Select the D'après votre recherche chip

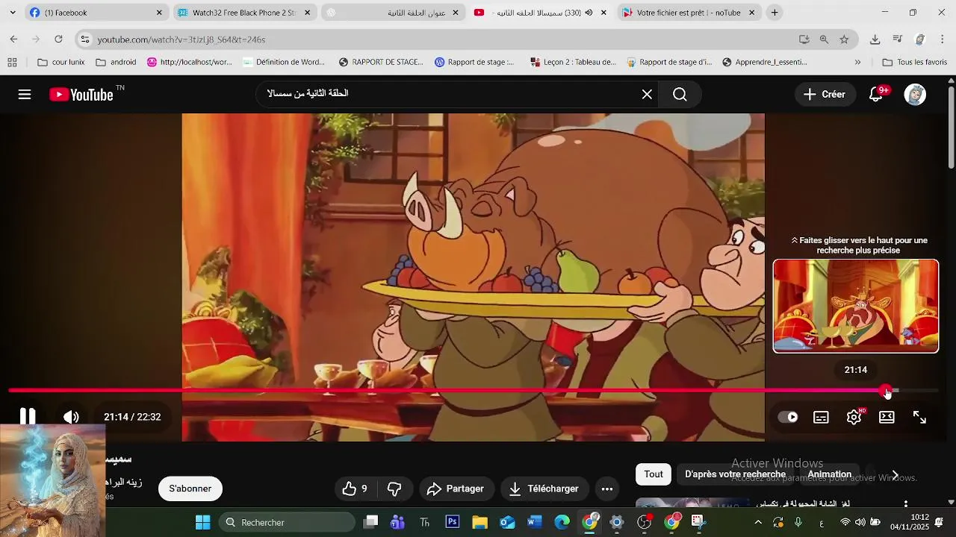point(735,474)
